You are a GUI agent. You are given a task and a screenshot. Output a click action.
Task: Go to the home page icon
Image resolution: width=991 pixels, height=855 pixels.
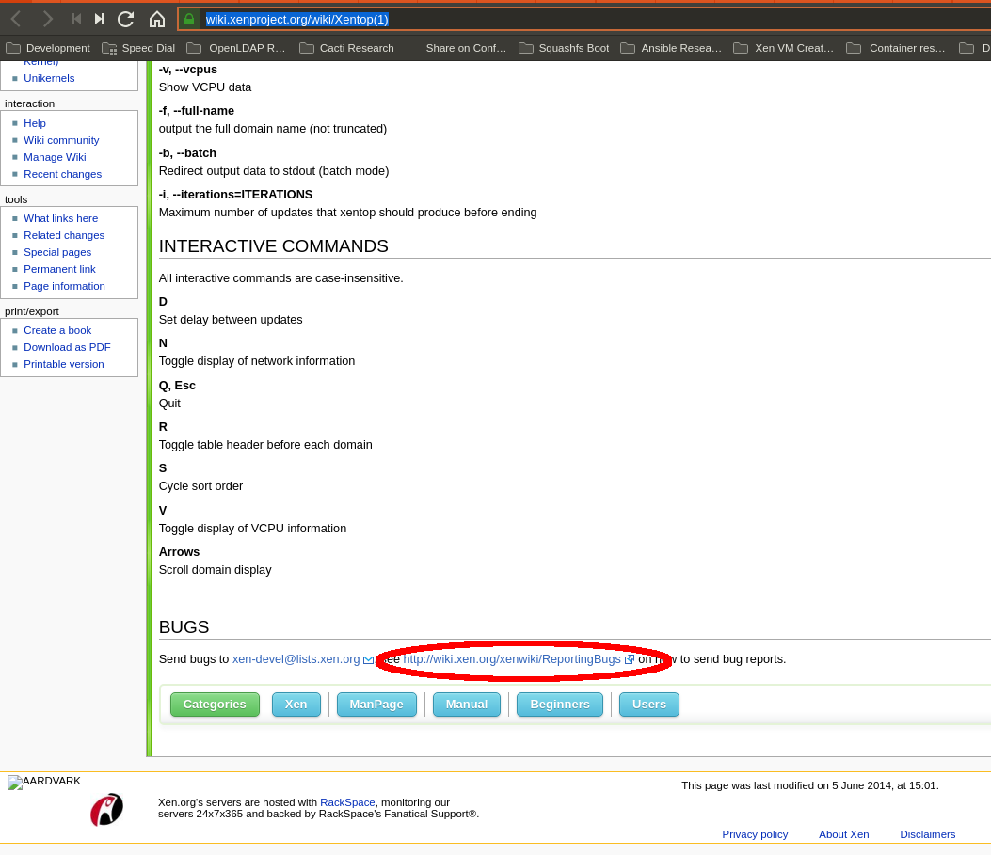157,19
